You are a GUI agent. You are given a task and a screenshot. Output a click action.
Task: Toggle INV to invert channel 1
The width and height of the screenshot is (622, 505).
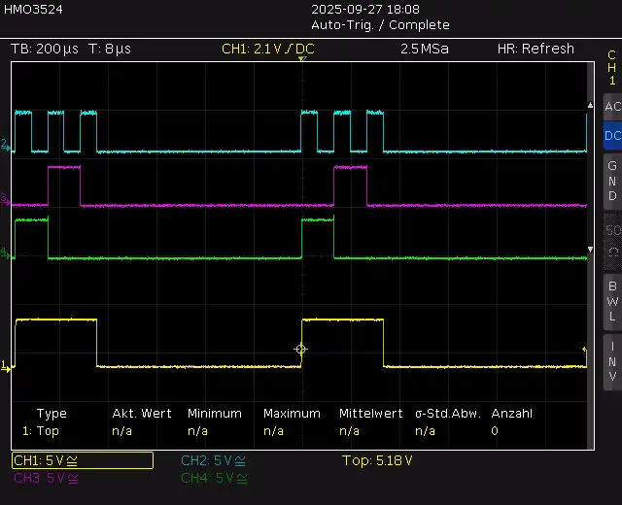[x=611, y=362]
